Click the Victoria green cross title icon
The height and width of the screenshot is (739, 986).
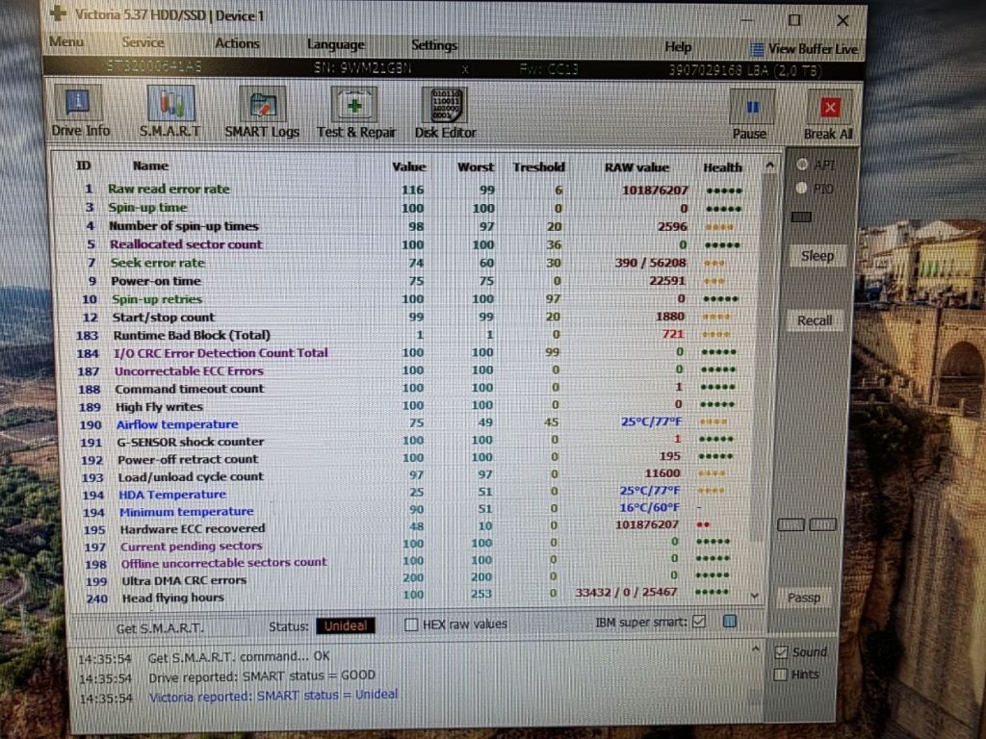coord(58,13)
